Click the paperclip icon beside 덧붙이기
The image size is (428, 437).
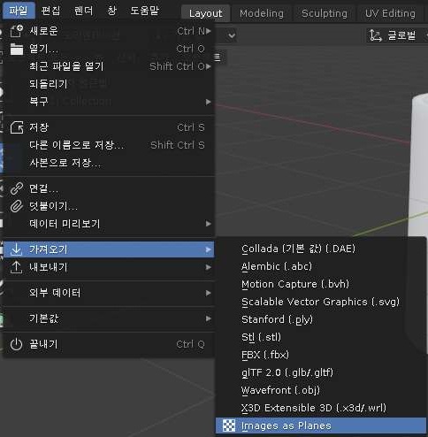[17, 206]
